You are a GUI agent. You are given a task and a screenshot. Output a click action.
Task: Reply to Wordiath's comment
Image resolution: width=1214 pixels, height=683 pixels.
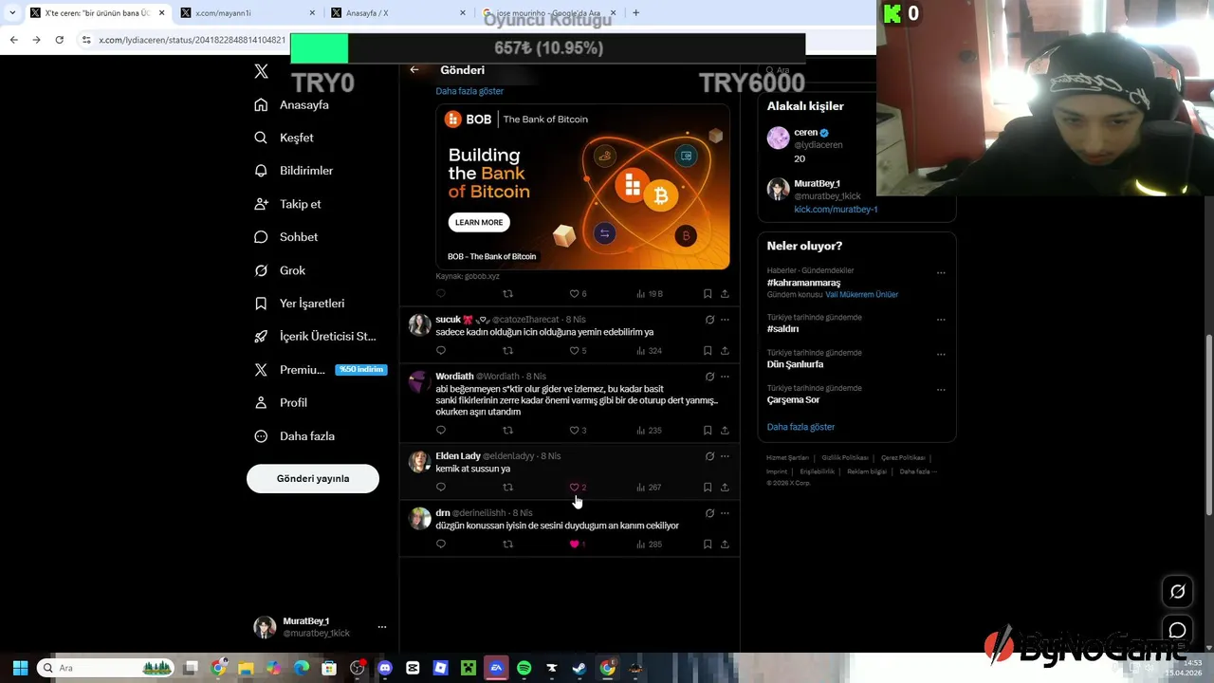441,431
